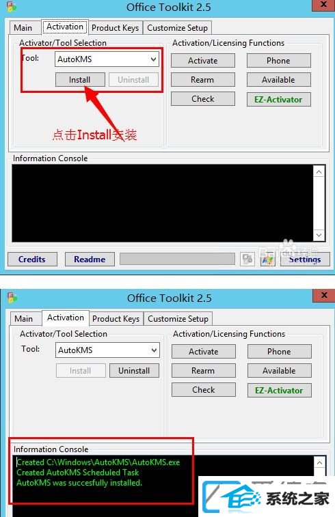This screenshot has width=335, height=517.
Task: Click the enabled Uninstall button in the lower window
Action: coord(134,371)
